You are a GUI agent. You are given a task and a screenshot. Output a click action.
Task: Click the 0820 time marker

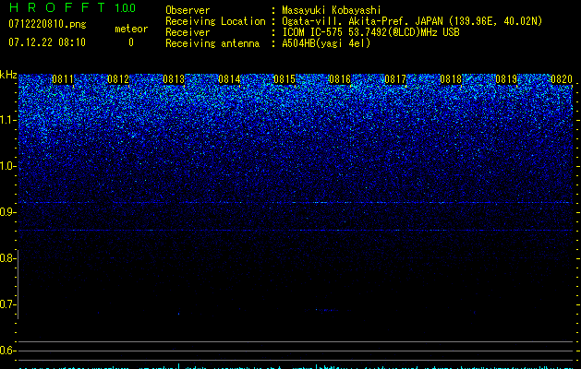coord(562,79)
